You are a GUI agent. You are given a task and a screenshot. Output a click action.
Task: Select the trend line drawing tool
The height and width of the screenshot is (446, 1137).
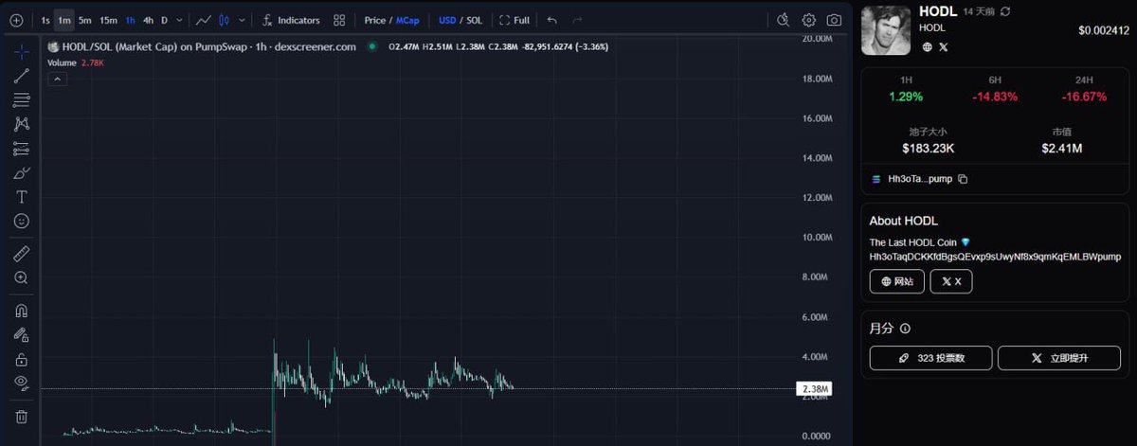click(x=21, y=76)
